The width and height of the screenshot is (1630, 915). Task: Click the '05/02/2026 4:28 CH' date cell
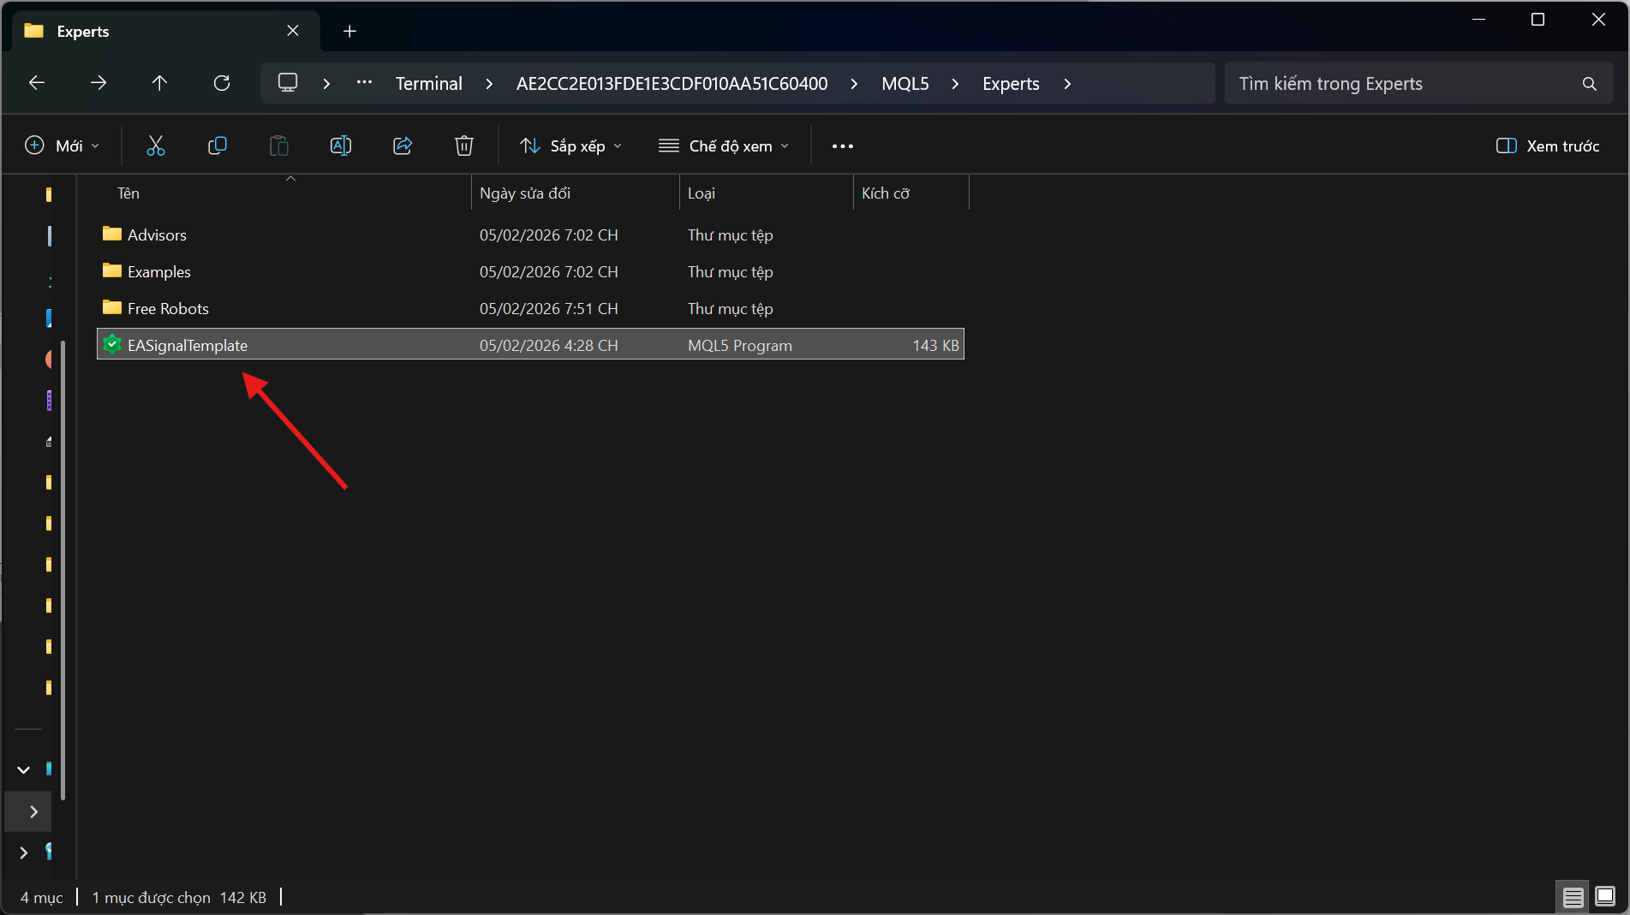[549, 345]
